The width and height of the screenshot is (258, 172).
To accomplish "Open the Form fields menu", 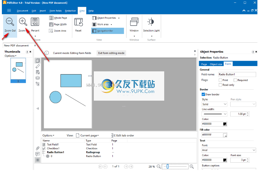I will (x=55, y=11).
